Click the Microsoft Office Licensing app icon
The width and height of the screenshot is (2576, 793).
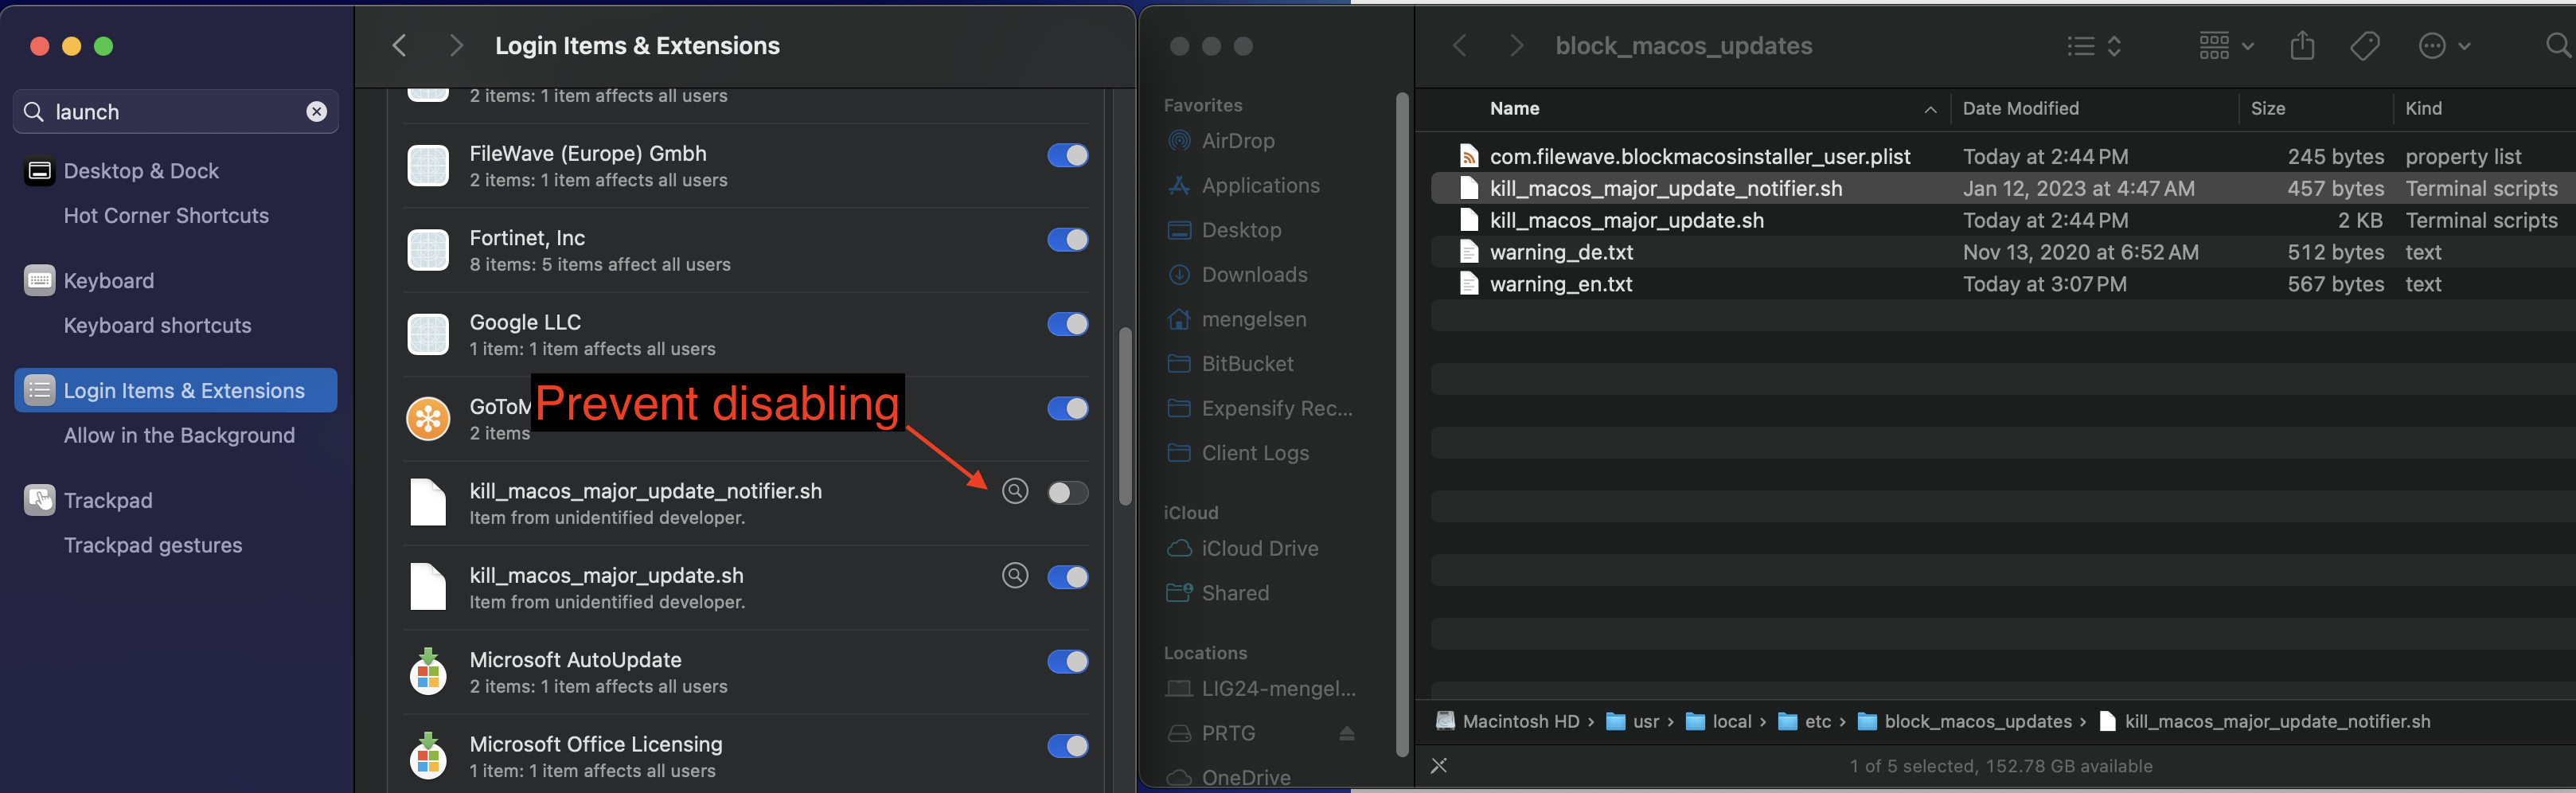[x=428, y=755]
